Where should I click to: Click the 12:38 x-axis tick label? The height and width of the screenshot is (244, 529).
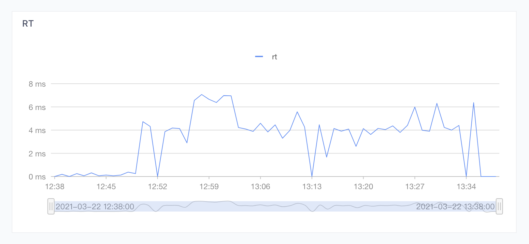55,187
